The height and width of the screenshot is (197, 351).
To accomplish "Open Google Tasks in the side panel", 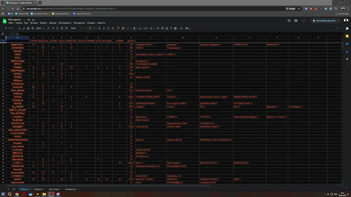I will coord(347,44).
